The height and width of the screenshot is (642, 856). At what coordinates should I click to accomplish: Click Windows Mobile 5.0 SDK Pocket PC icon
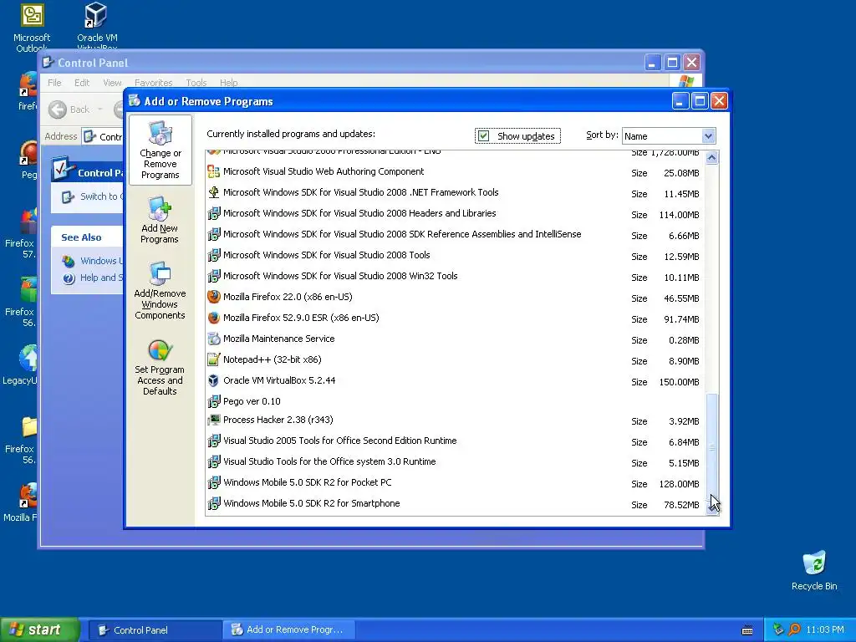[x=213, y=482]
